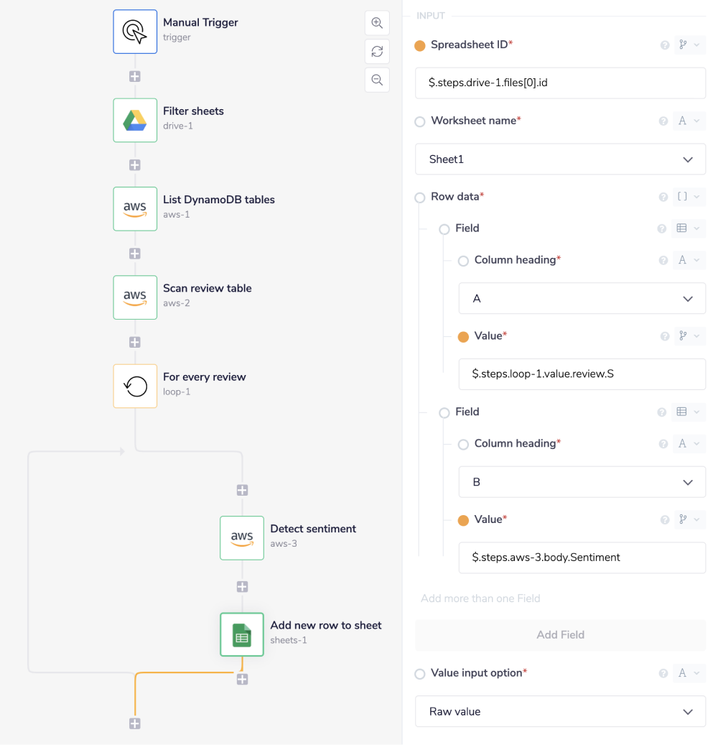Image resolution: width=718 pixels, height=745 pixels.
Task: Open the column heading B dropdown
Action: click(582, 482)
